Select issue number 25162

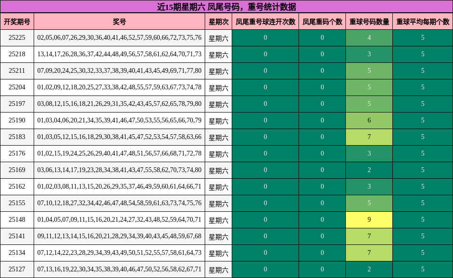(x=17, y=186)
